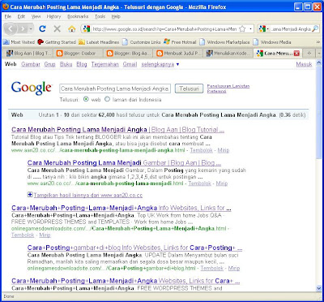Click the Stop loading X icon
The height and width of the screenshot is (302, 324).
coord(57,28)
